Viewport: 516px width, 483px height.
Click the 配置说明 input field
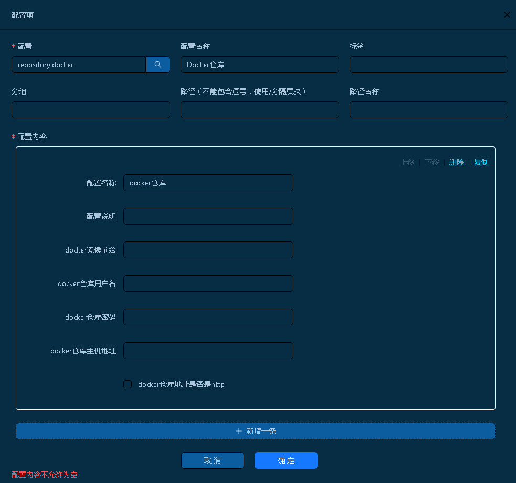pos(208,216)
